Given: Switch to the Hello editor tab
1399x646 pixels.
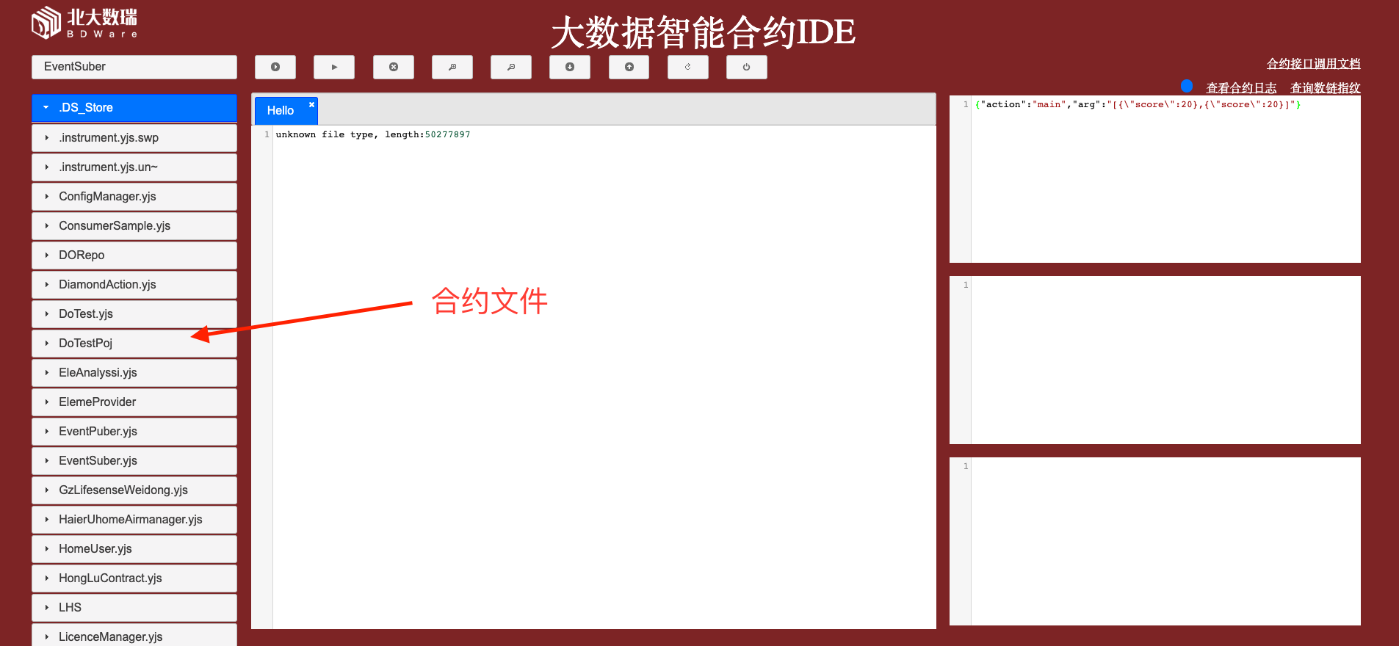Looking at the screenshot, I should 280,111.
